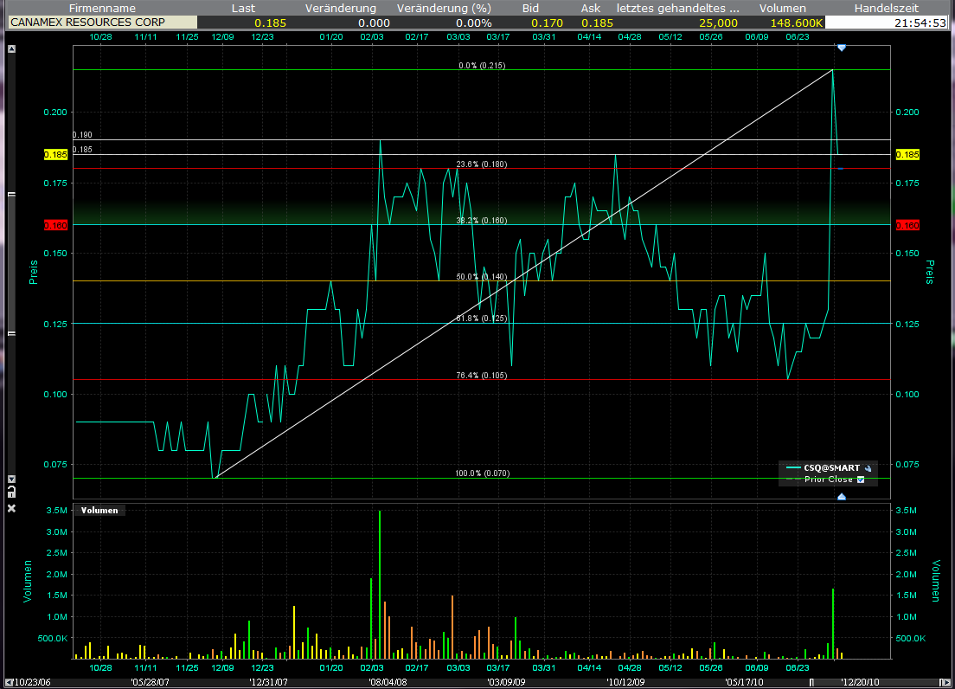Click the 76.4% (0.105) Fibonacci label
955x689 pixels.
(481, 376)
